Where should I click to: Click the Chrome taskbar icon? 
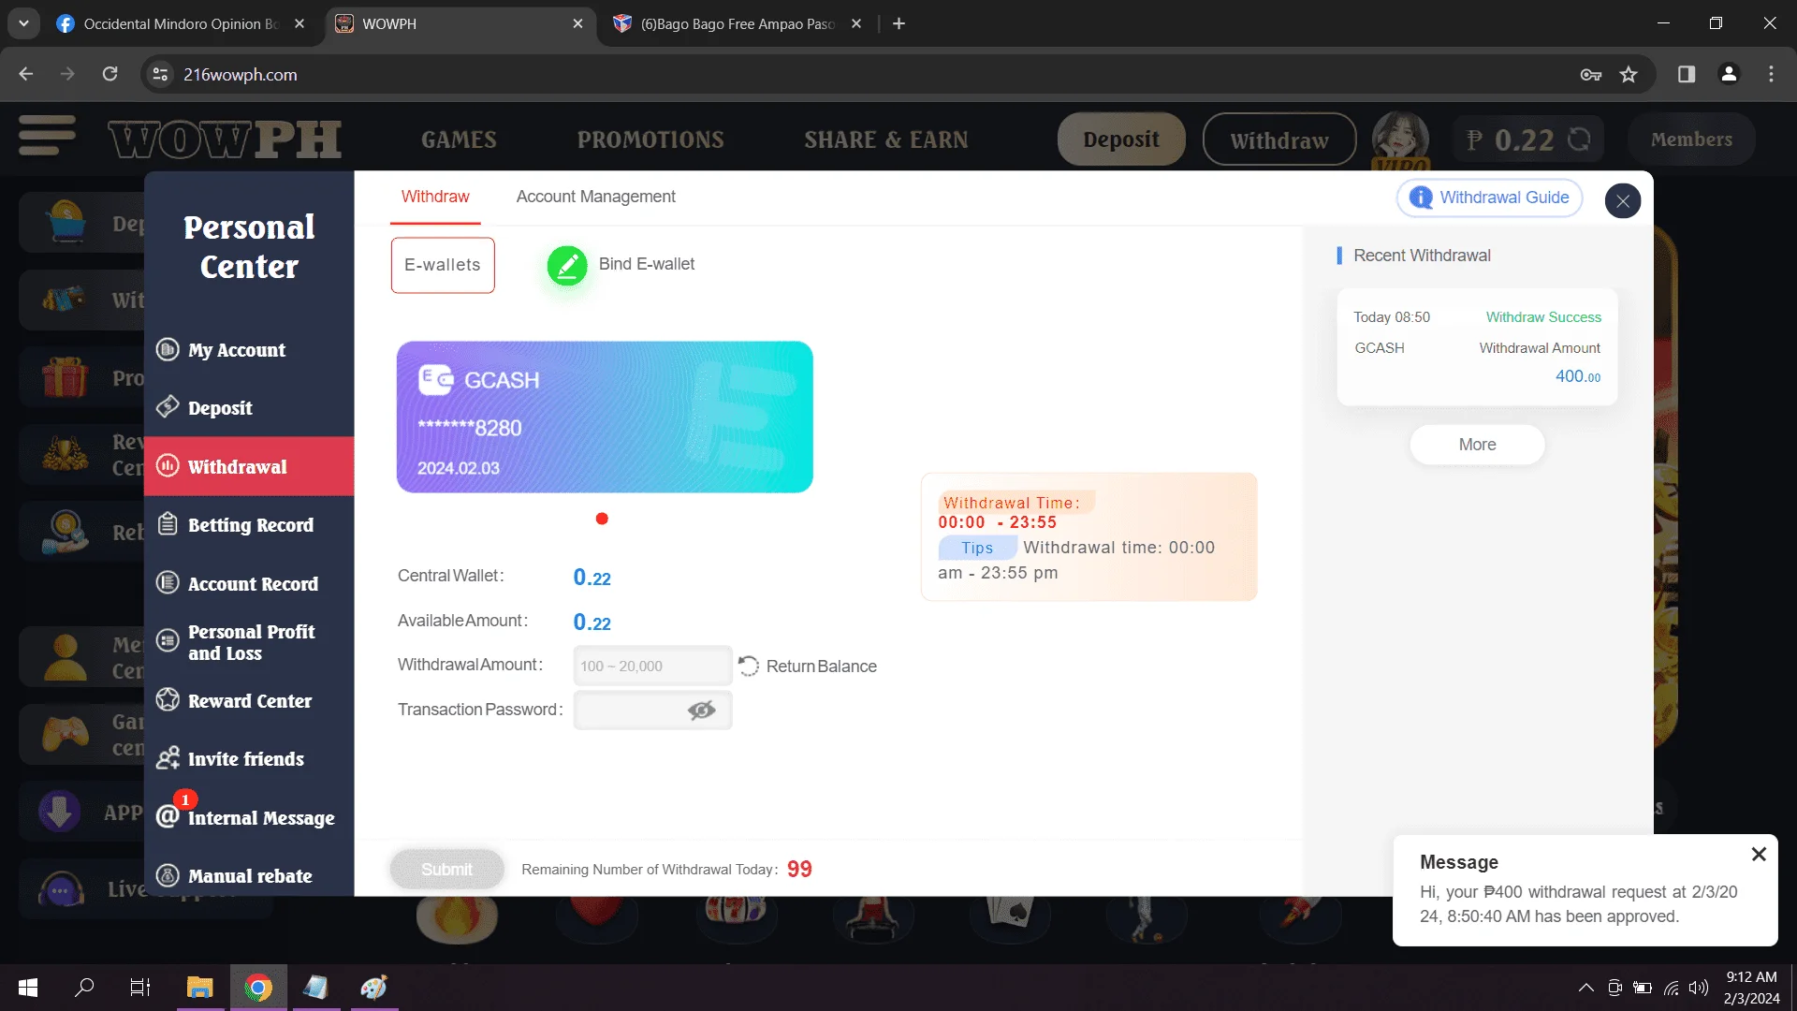tap(258, 988)
